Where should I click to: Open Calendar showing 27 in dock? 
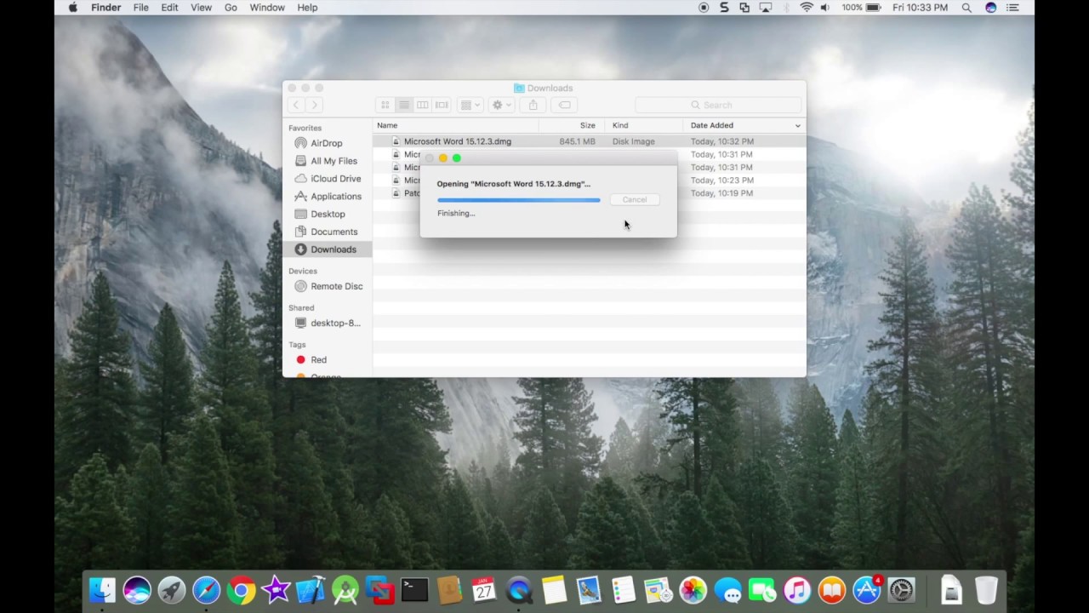pyautogui.click(x=484, y=590)
